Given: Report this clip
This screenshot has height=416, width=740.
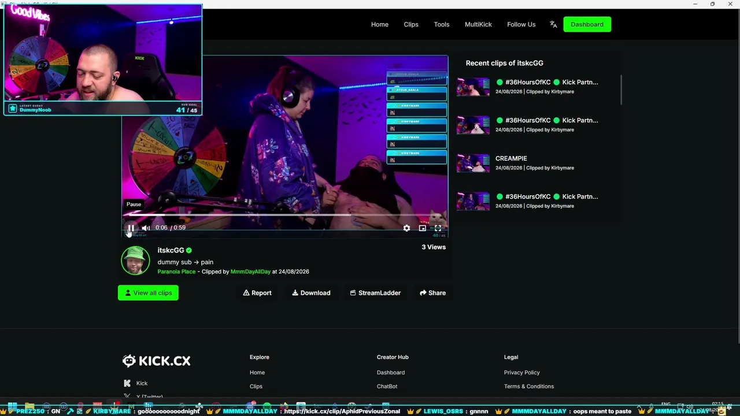Looking at the screenshot, I should (257, 293).
